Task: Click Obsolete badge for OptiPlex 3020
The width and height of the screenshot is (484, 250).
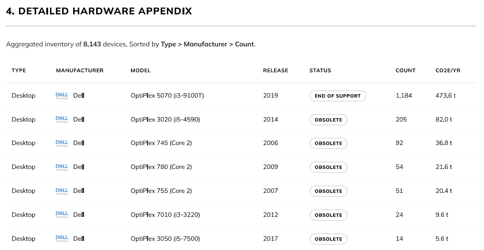Action: pyautogui.click(x=328, y=120)
